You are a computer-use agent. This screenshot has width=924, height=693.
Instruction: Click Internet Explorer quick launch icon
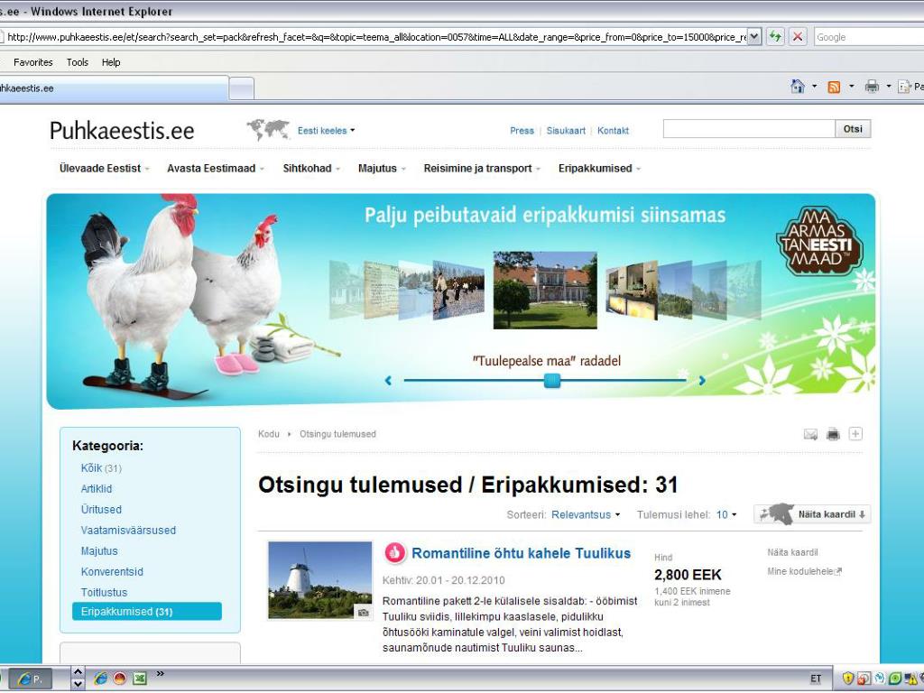(100, 679)
